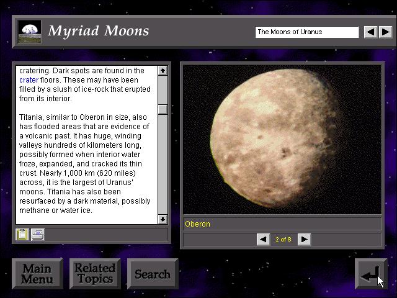Click scroll down arrow of text panel
The height and width of the screenshot is (298, 397).
tap(163, 219)
